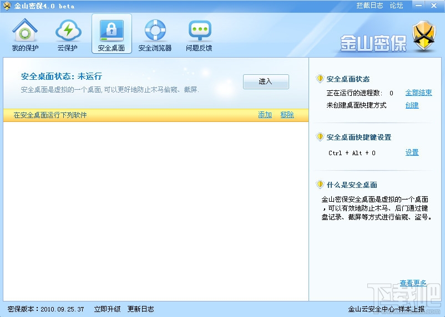
Task: Click the 未创建桌面快捷方式 text
Action: (356, 105)
